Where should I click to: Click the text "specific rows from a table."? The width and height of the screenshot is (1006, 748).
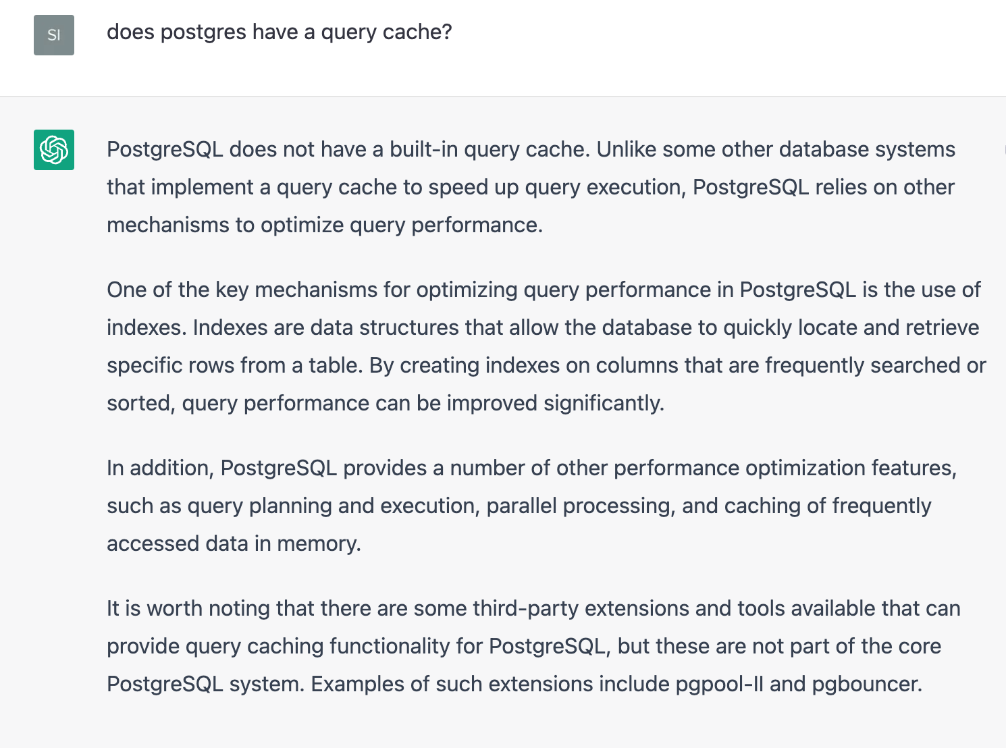[235, 365]
